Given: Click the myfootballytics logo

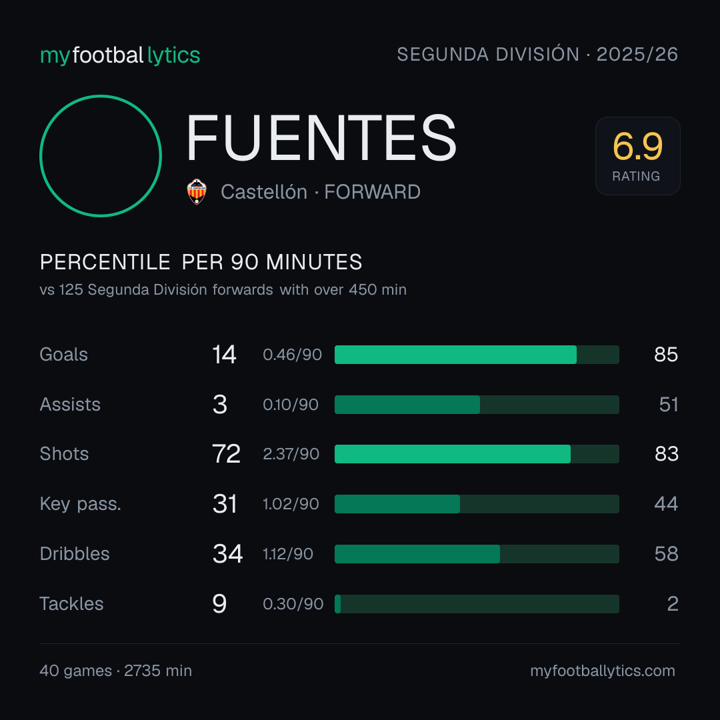Looking at the screenshot, I should coord(120,55).
